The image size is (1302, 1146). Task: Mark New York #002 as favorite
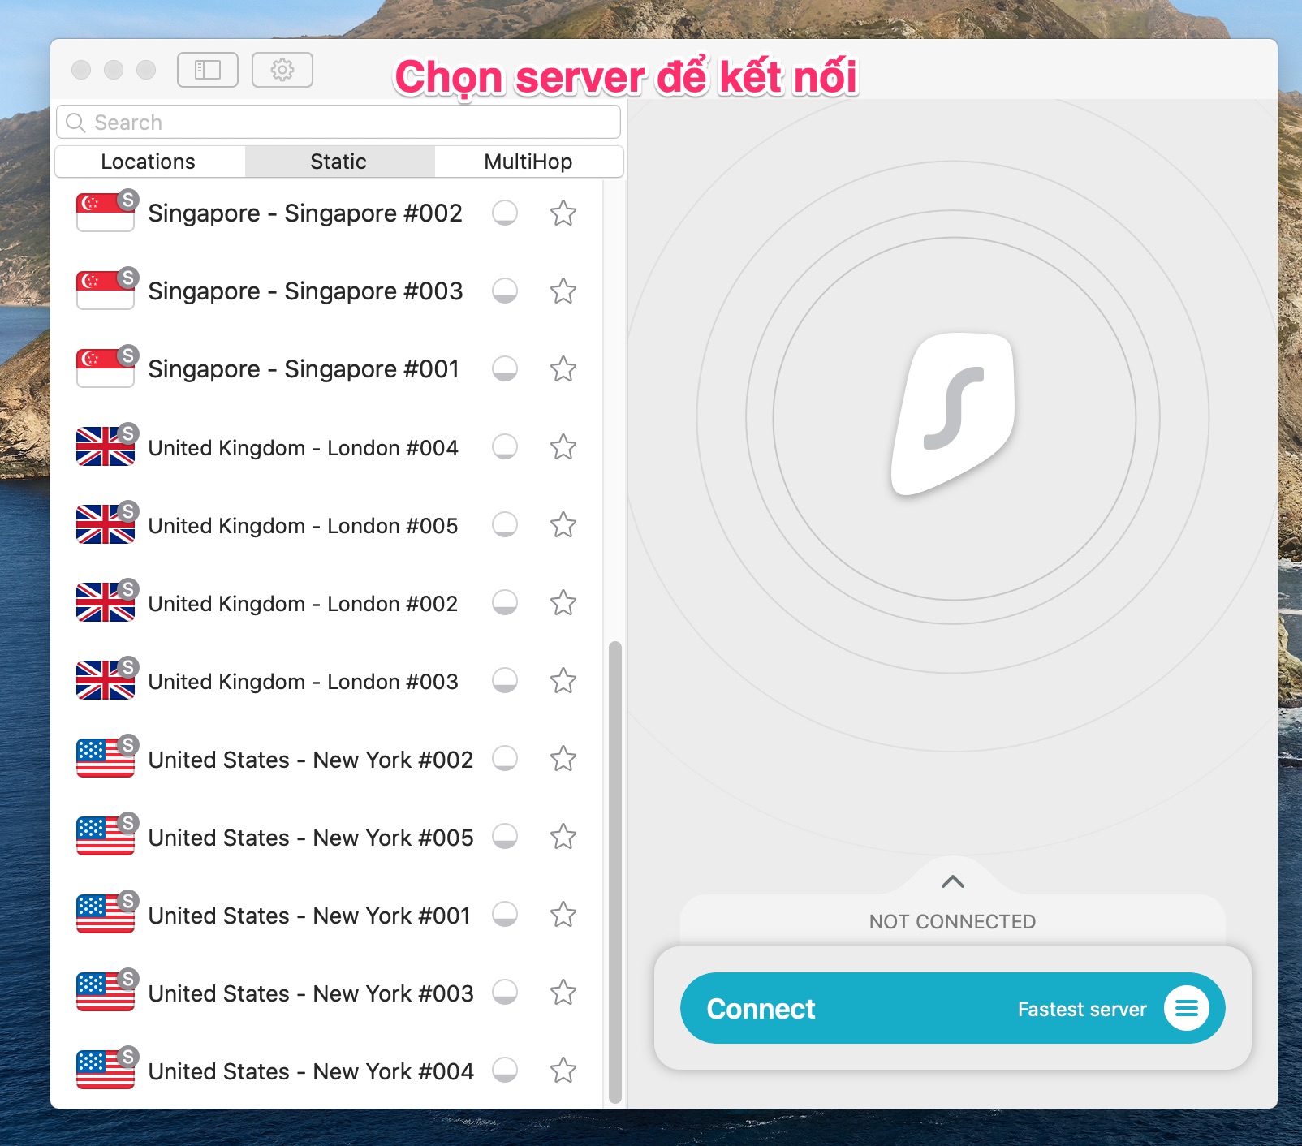pos(563,759)
